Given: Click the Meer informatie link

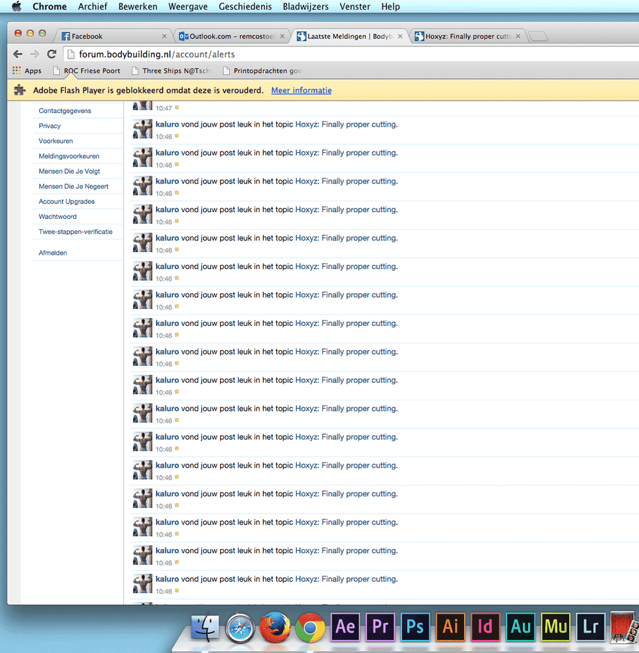Looking at the screenshot, I should [301, 90].
